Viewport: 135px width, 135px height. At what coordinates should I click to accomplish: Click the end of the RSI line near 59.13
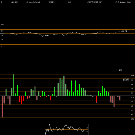coord(119,32)
